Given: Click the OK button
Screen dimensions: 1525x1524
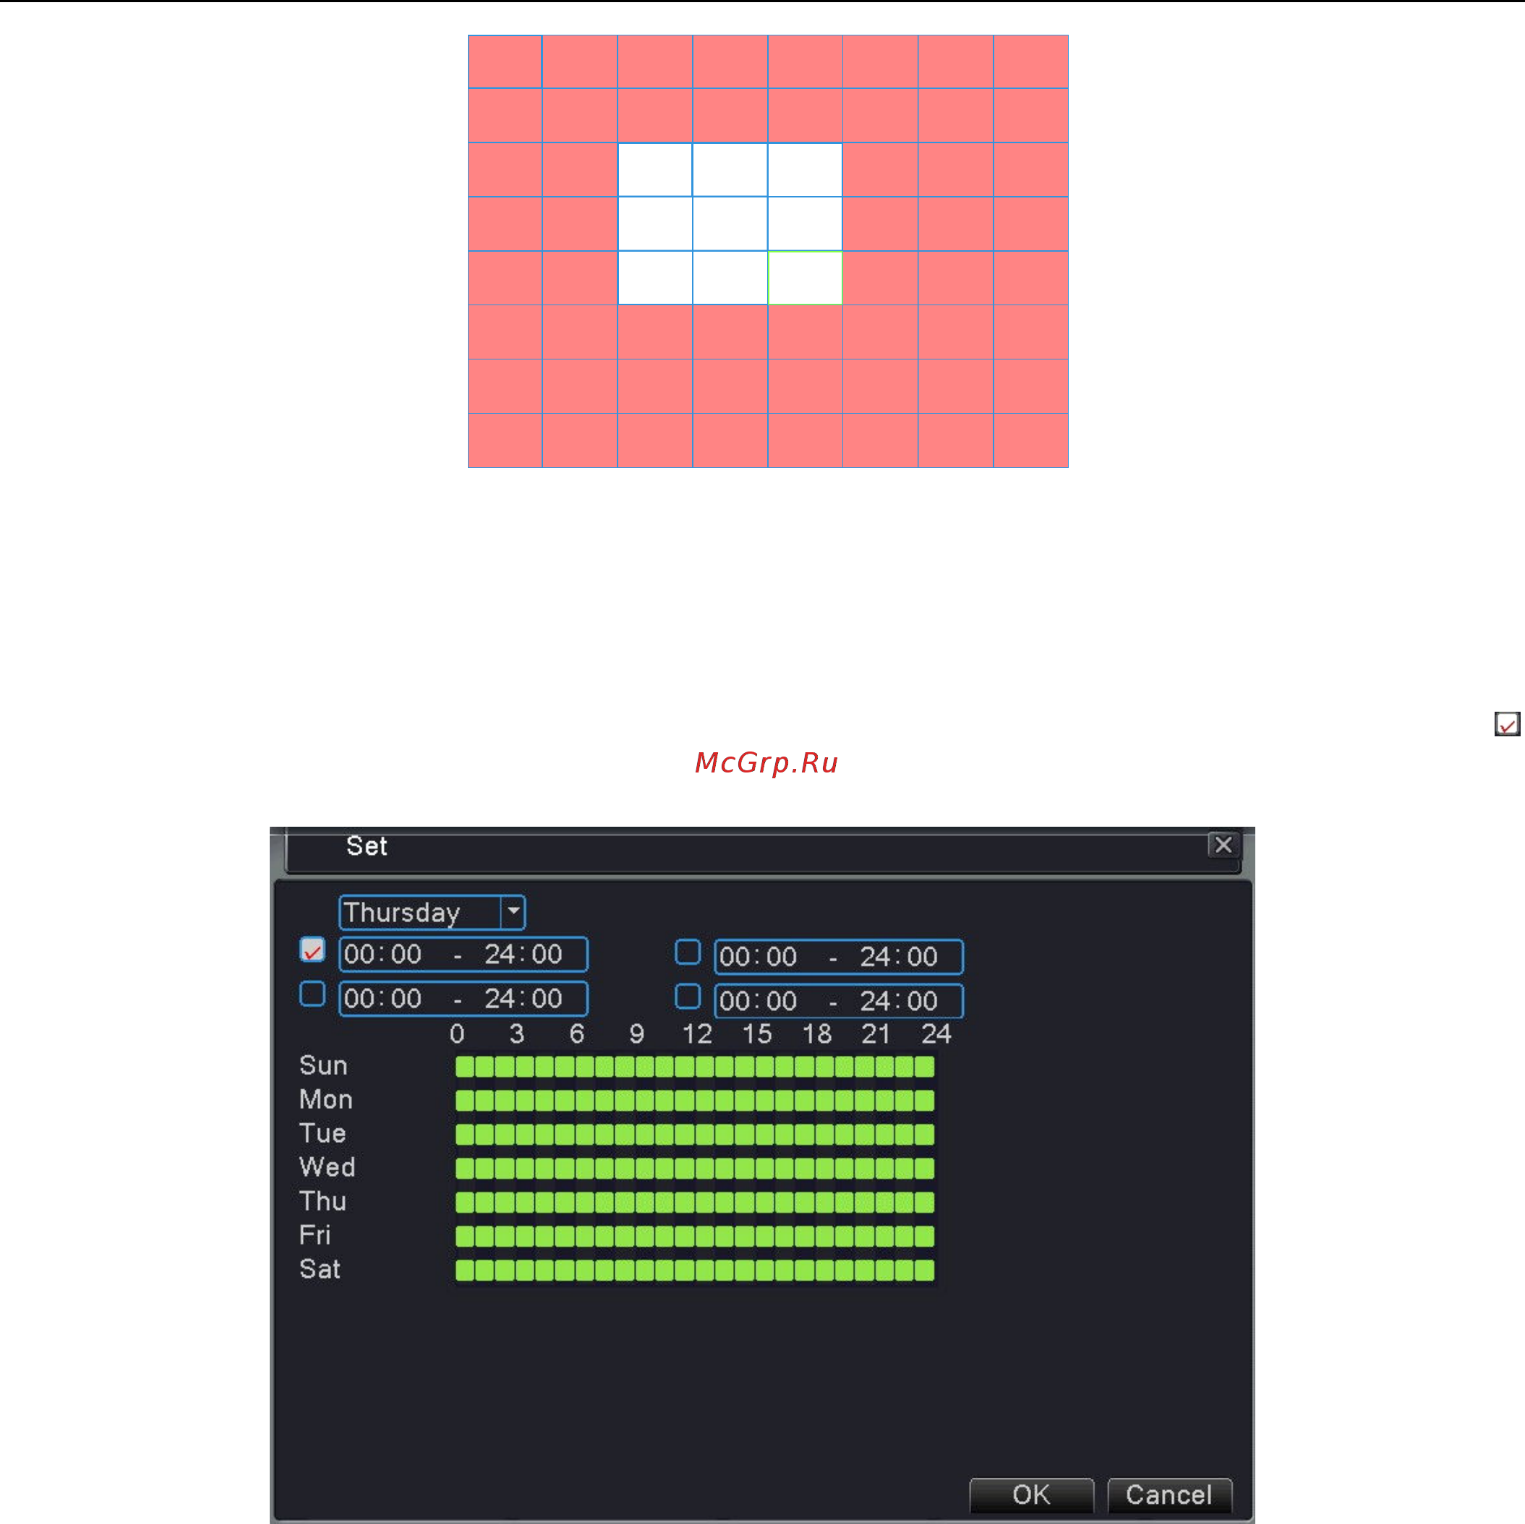Looking at the screenshot, I should tap(1031, 1495).
